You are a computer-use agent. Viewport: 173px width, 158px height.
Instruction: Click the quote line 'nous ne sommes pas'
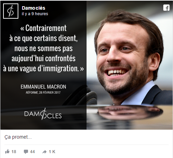click(44, 48)
